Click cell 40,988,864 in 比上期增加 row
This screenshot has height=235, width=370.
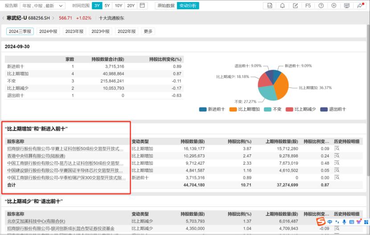[x=113, y=74]
